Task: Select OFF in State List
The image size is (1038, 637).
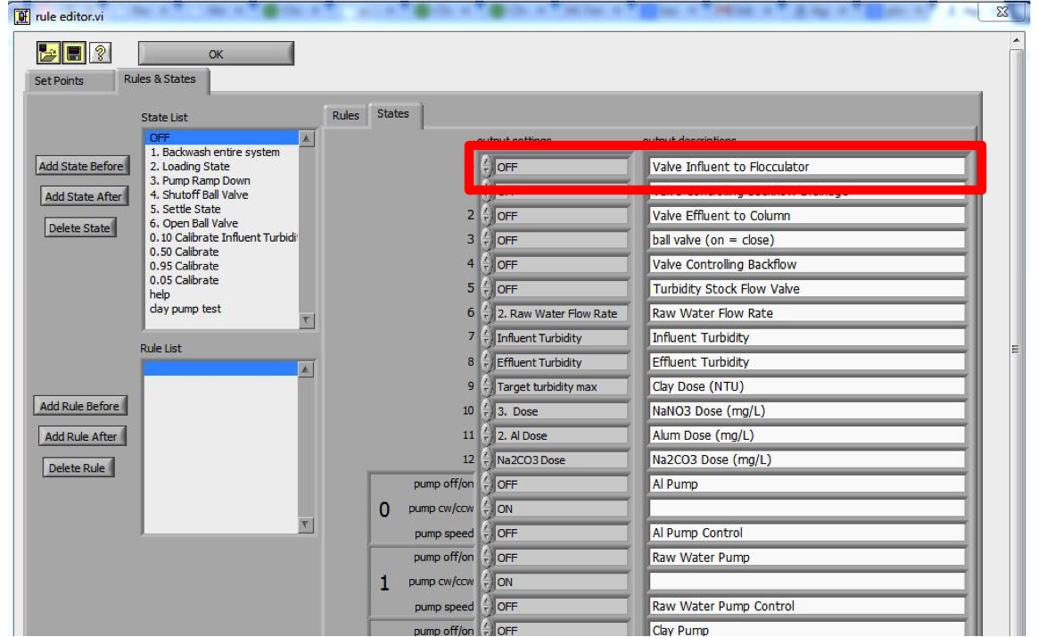Action: click(222, 137)
